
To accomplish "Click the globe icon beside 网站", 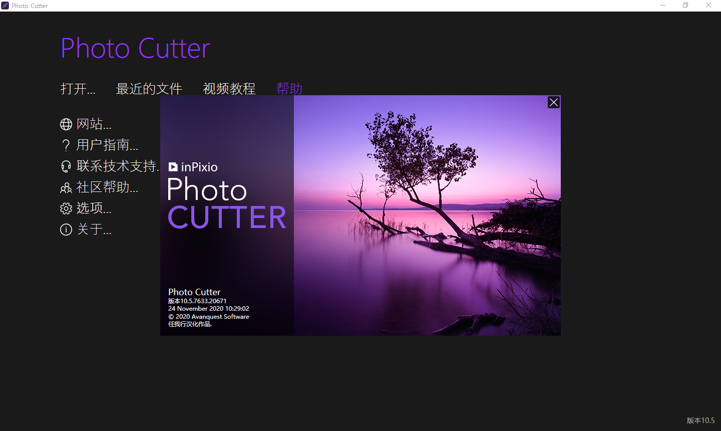I will coord(66,124).
